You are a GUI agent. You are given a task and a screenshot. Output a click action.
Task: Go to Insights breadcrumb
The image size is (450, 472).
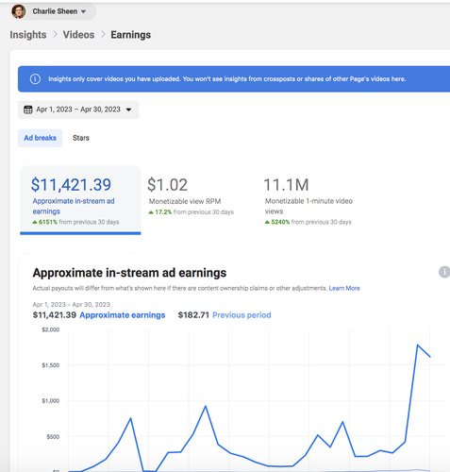28,35
